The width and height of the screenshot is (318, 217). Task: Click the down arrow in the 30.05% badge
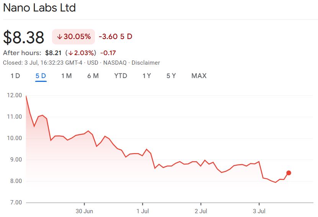pos(60,37)
